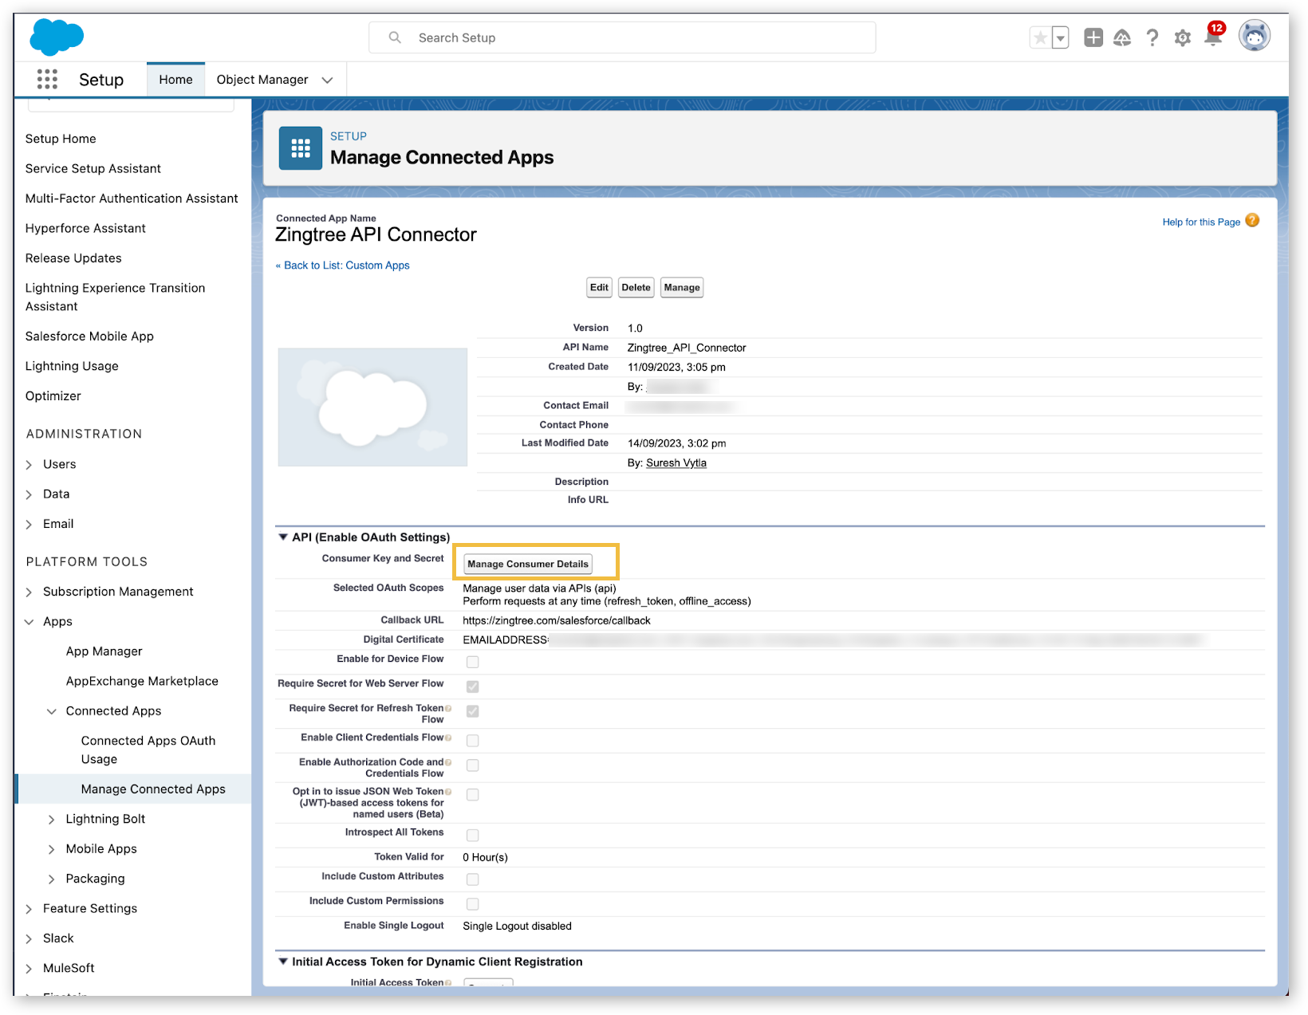The width and height of the screenshot is (1308, 1015).
Task: Go Back to List: Custom Apps
Action: point(343,266)
